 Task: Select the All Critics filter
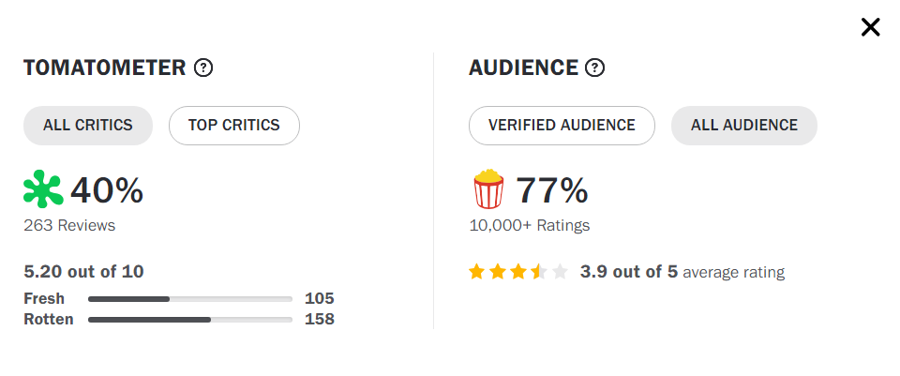pyautogui.click(x=88, y=126)
